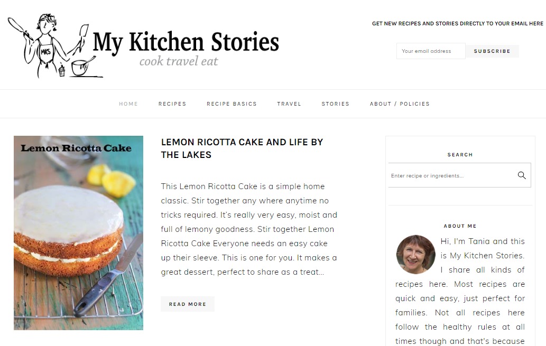
Task: Click the SEARCH sidebar heading
Action: click(x=460, y=154)
